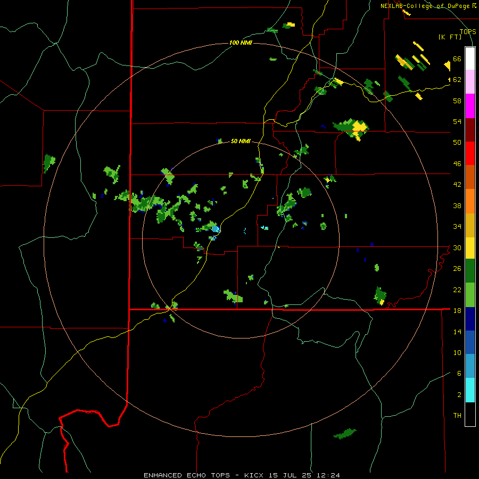
Task: Click the legend value 66
Action: [x=457, y=59]
